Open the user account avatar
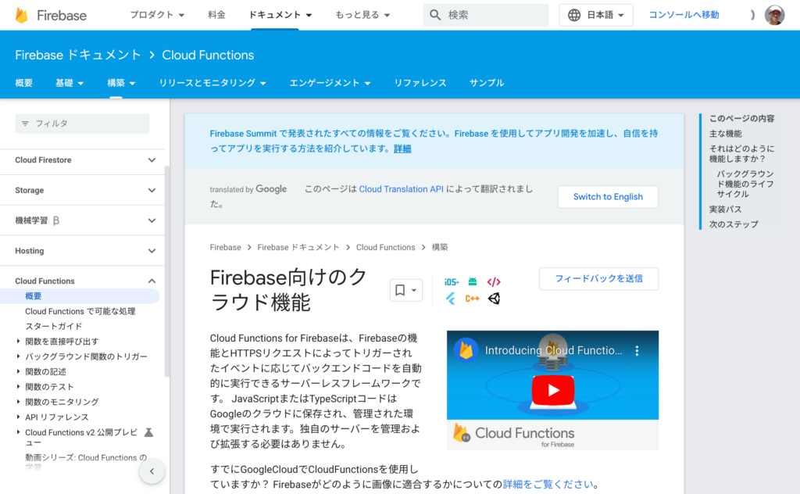 [x=774, y=15]
